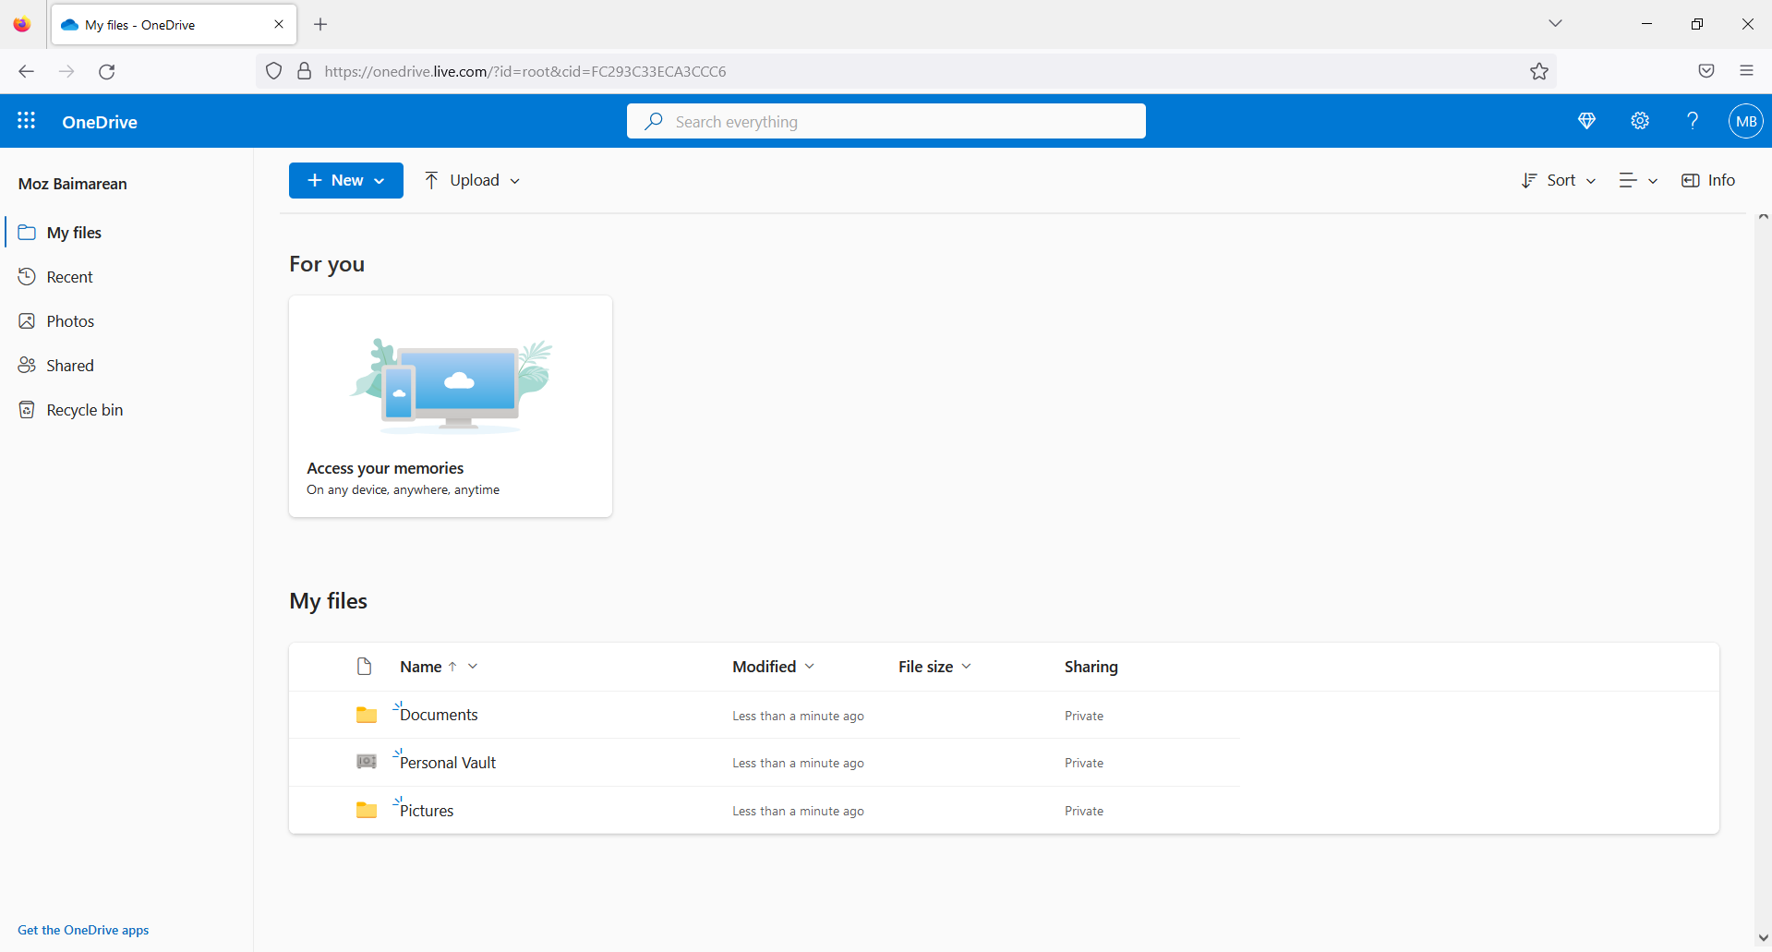The width and height of the screenshot is (1772, 952).
Task: Expand the Name column options
Action: pos(473,666)
